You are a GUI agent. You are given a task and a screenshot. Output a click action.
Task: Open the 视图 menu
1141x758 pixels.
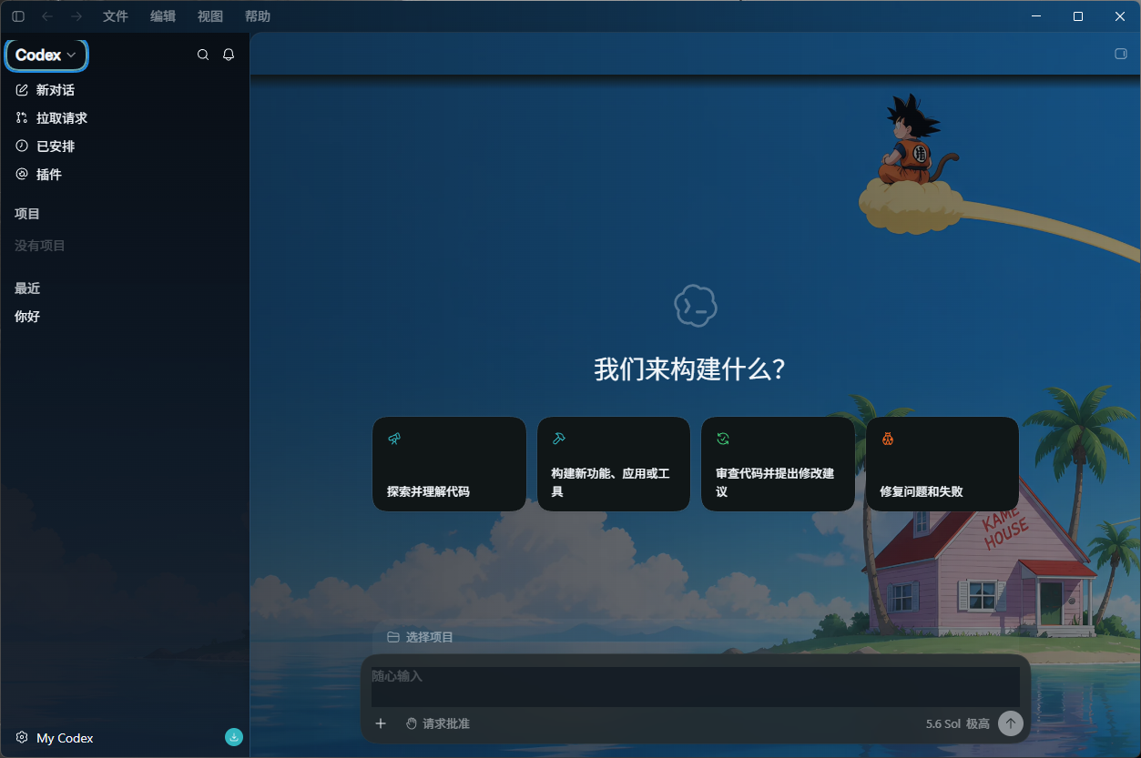[x=210, y=16]
